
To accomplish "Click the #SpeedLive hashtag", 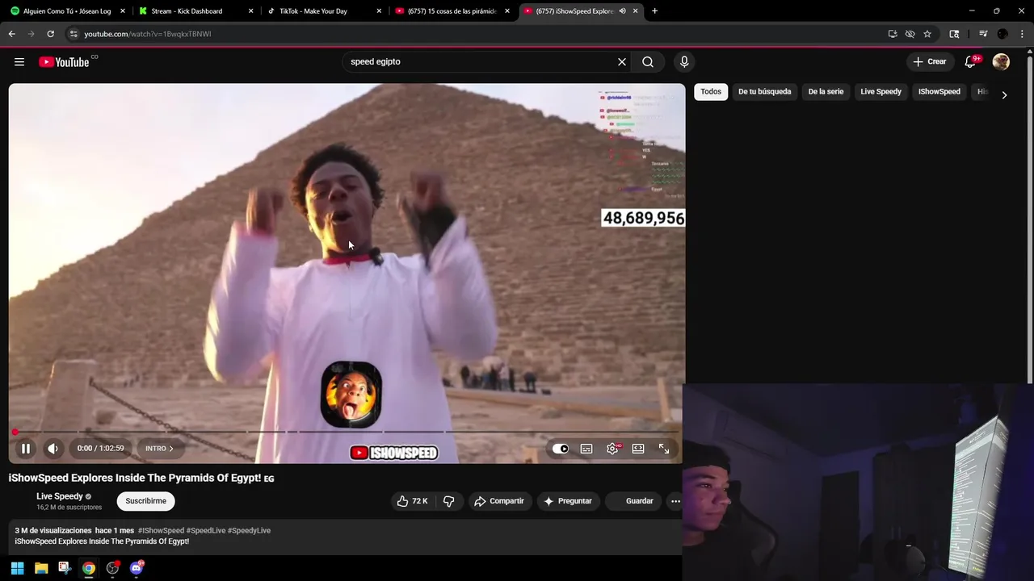I will click(x=206, y=531).
